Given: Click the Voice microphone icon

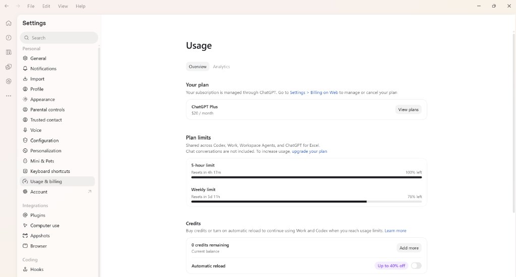Looking at the screenshot, I should tap(25, 130).
